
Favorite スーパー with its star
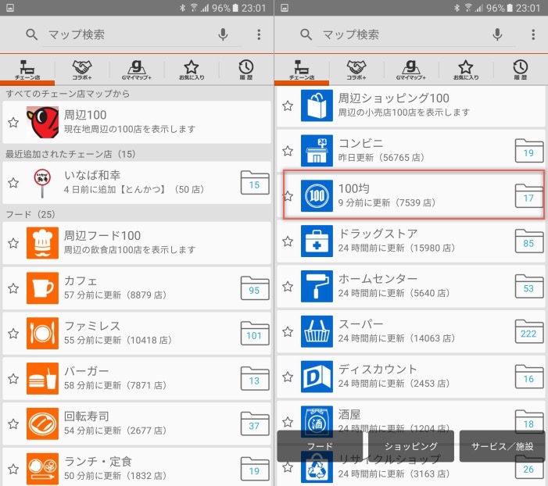click(288, 331)
